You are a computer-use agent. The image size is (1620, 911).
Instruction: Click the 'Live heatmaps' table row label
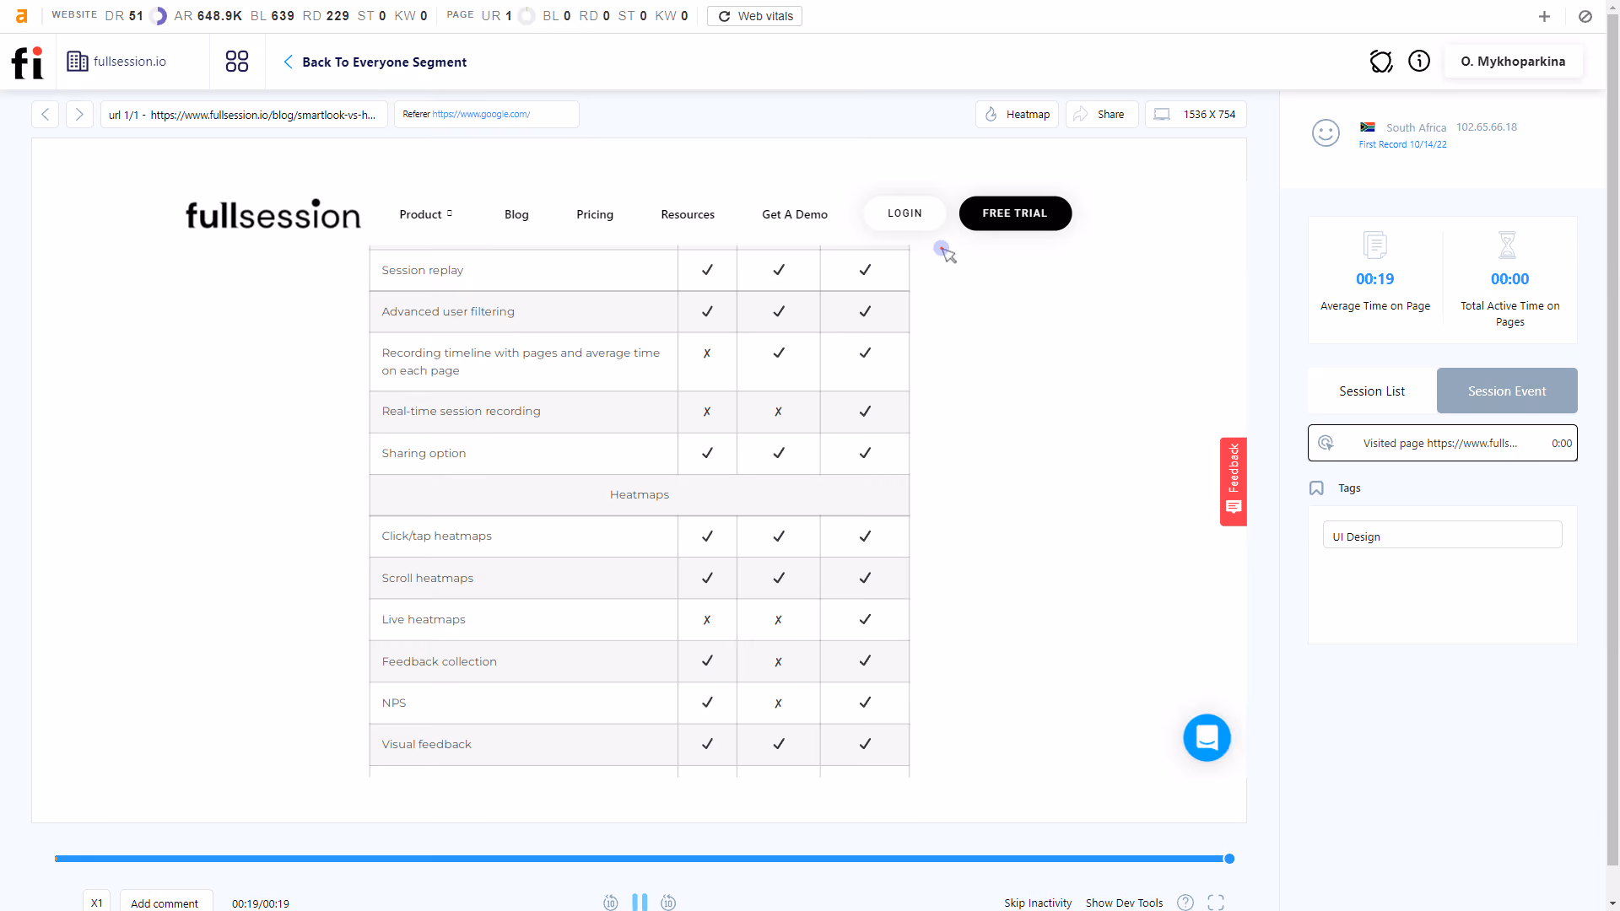(424, 619)
